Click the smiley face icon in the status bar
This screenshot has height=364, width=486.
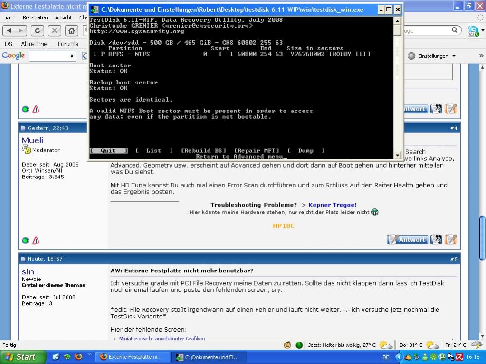point(287,345)
